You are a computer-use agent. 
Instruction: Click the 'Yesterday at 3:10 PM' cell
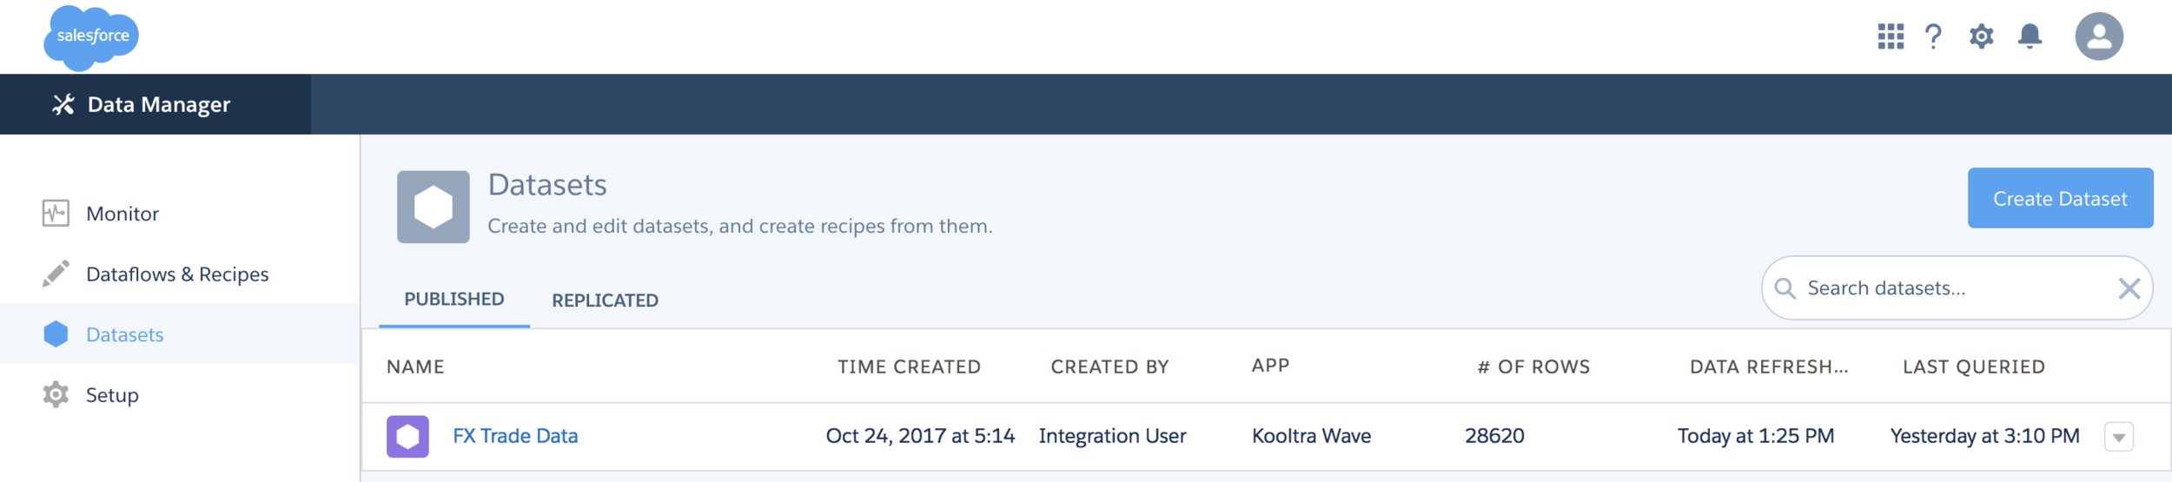click(x=1985, y=436)
